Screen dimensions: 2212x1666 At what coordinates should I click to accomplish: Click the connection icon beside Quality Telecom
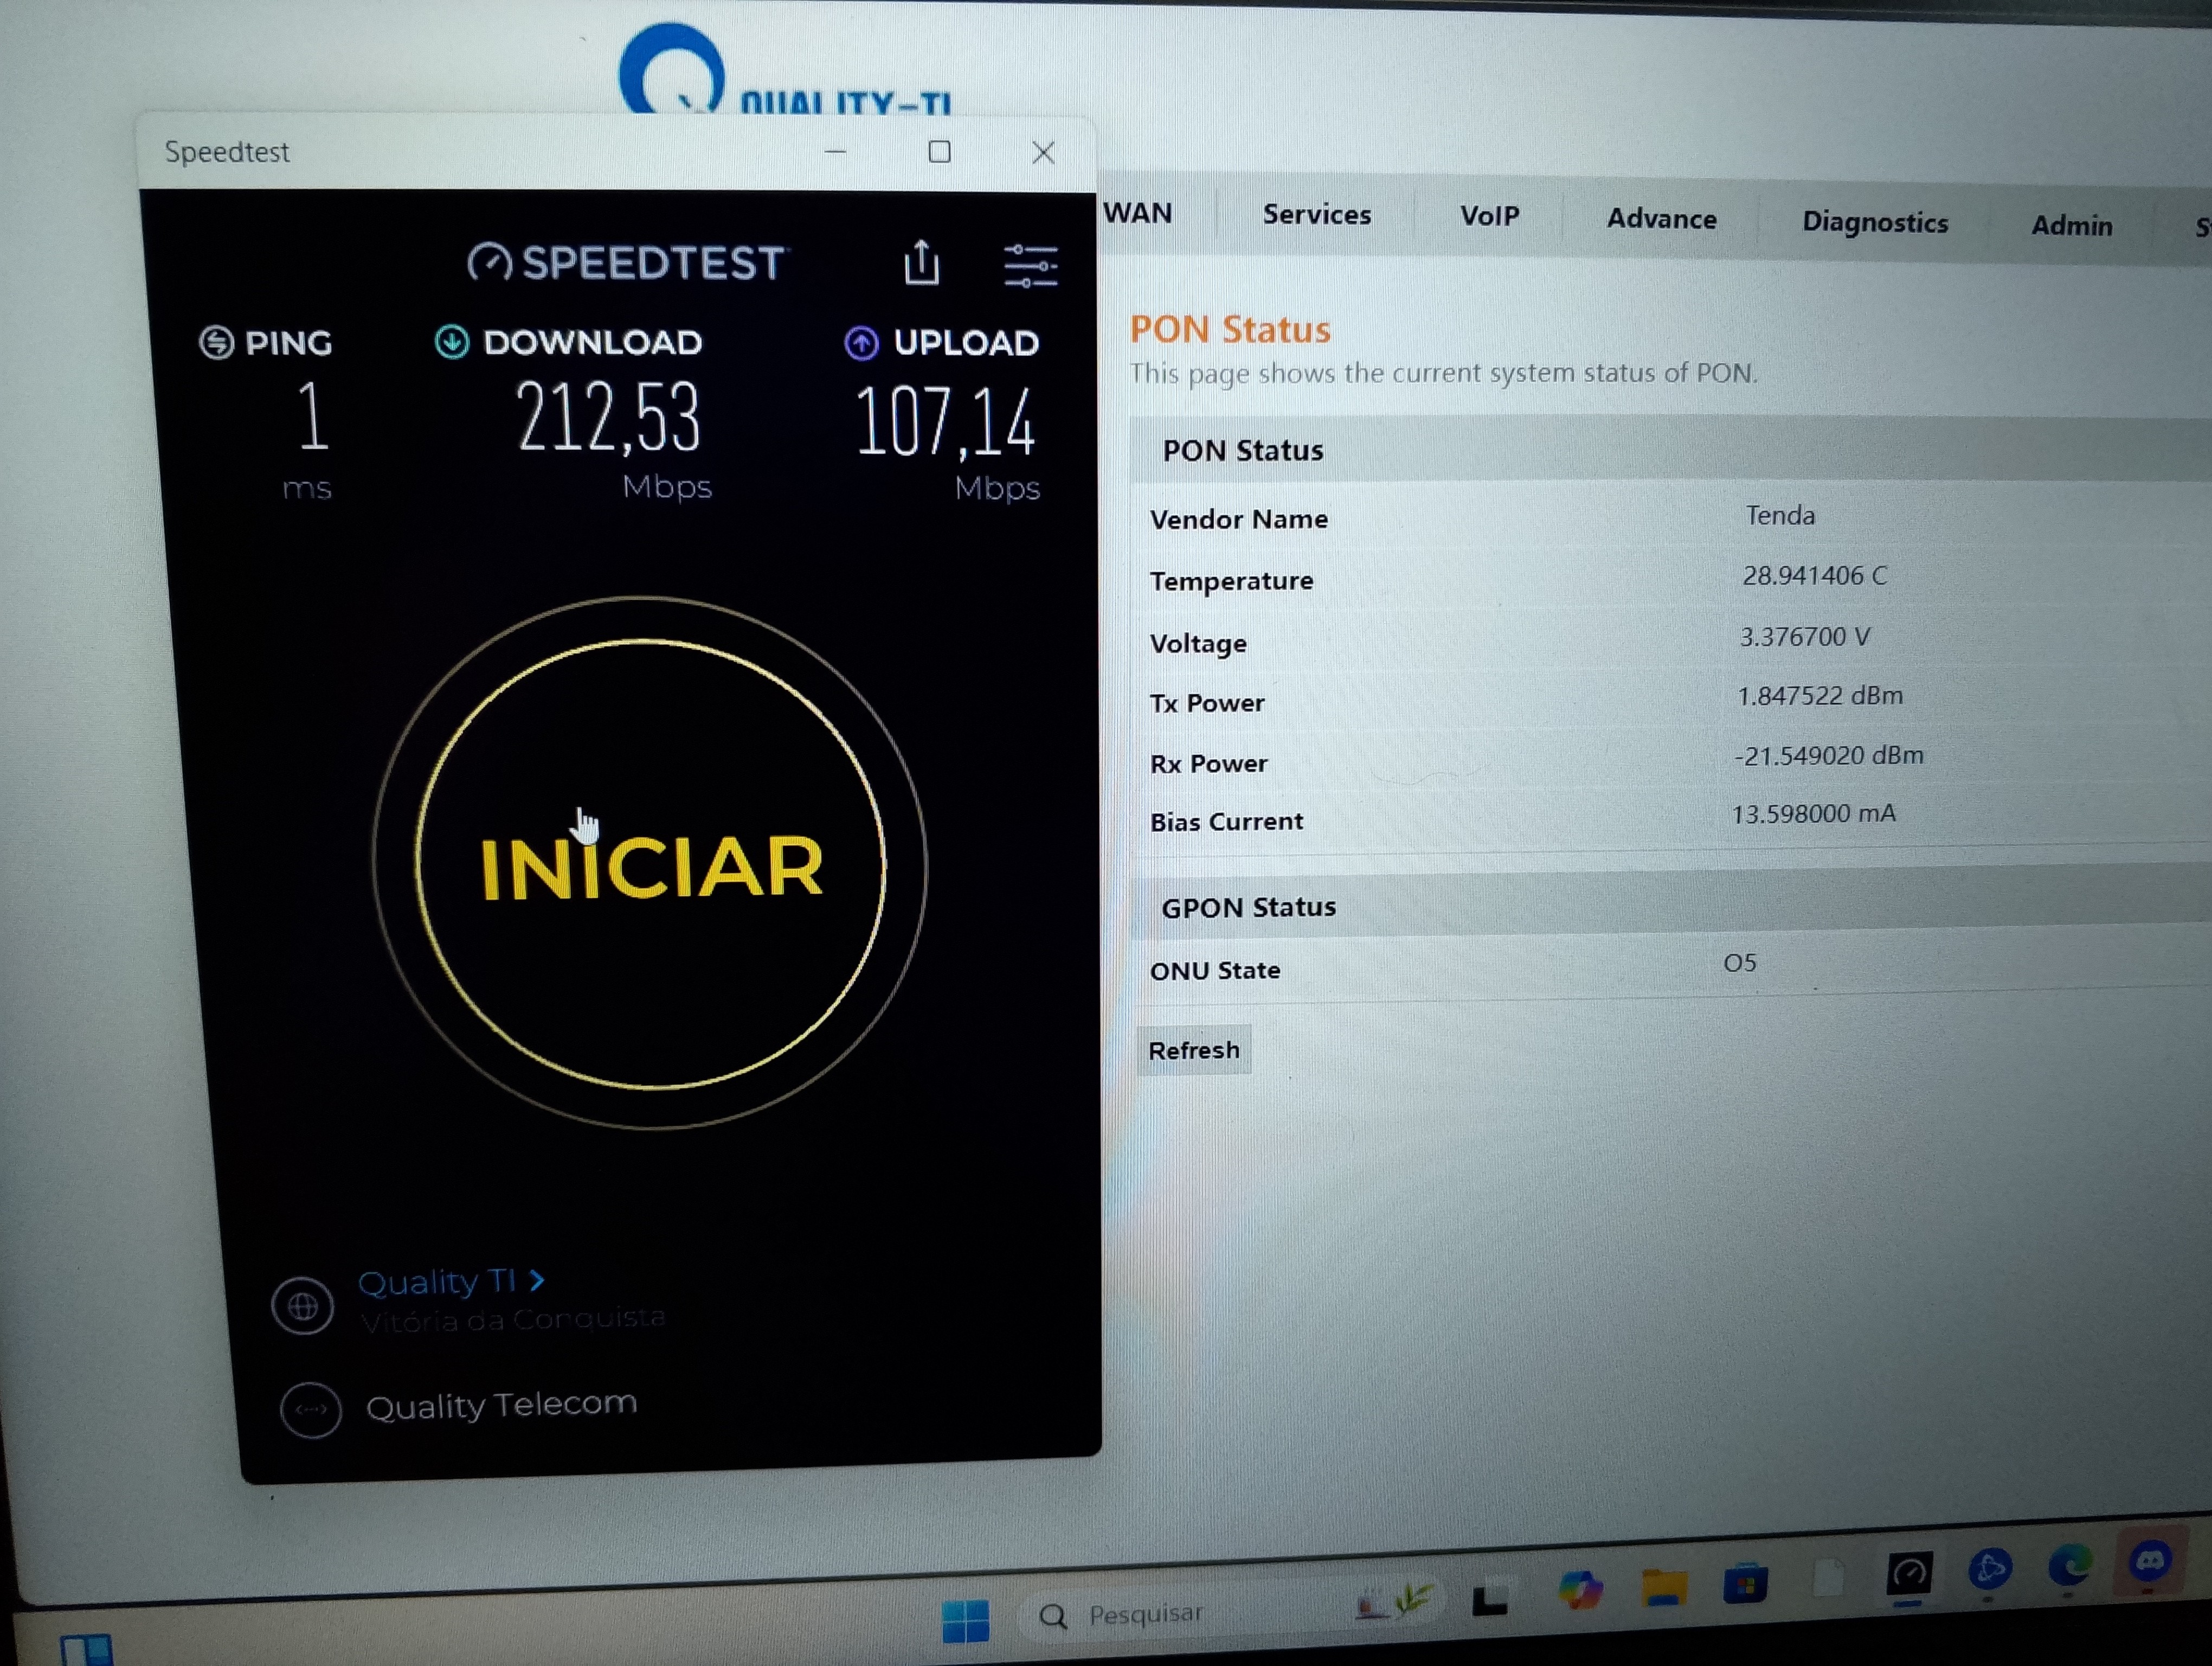(311, 1410)
